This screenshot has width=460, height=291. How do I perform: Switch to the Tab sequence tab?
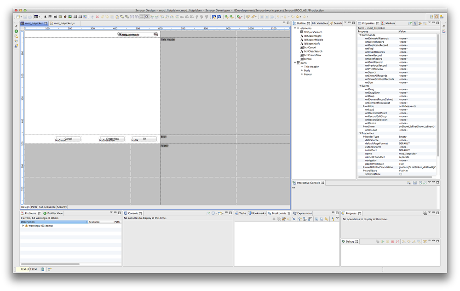click(x=47, y=207)
